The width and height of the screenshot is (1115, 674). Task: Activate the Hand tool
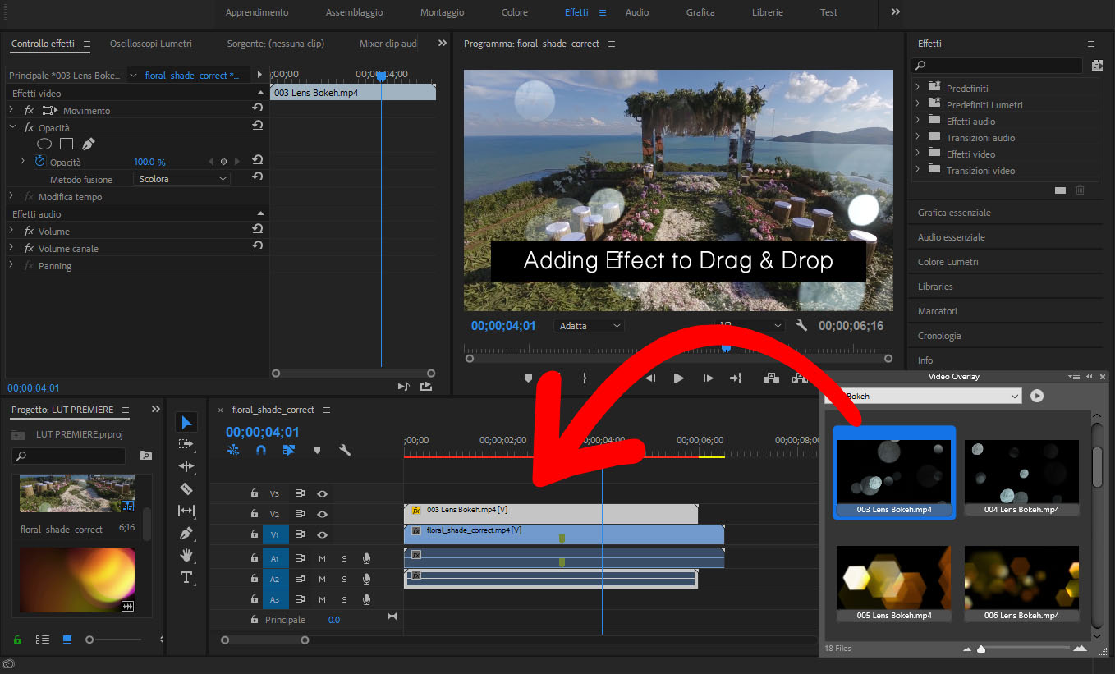click(186, 555)
